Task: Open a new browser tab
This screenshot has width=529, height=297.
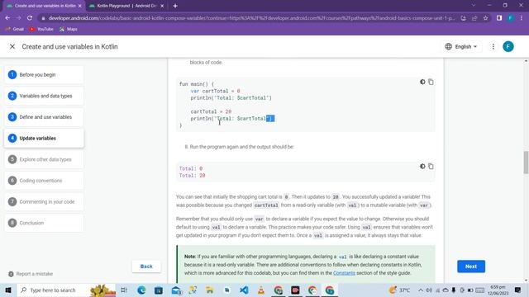Action: 175,6
